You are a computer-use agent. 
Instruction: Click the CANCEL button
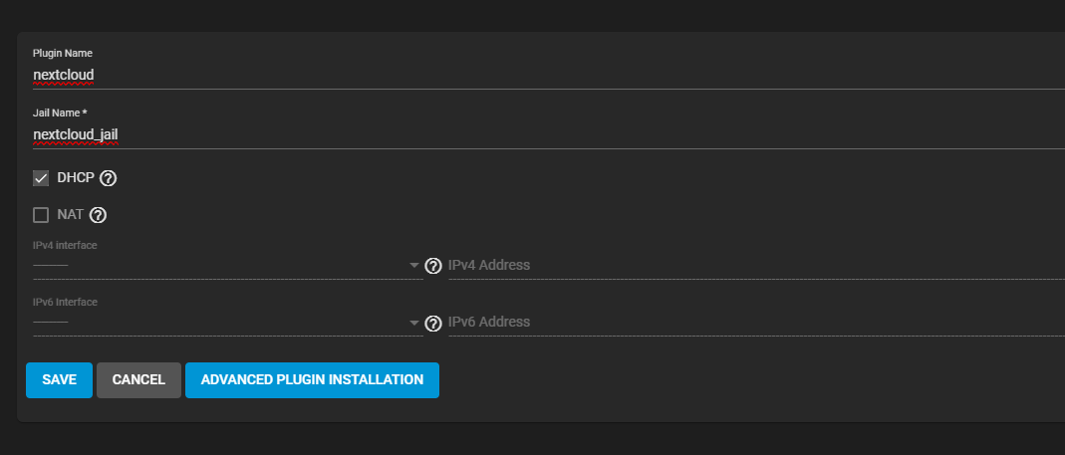pyautogui.click(x=138, y=380)
